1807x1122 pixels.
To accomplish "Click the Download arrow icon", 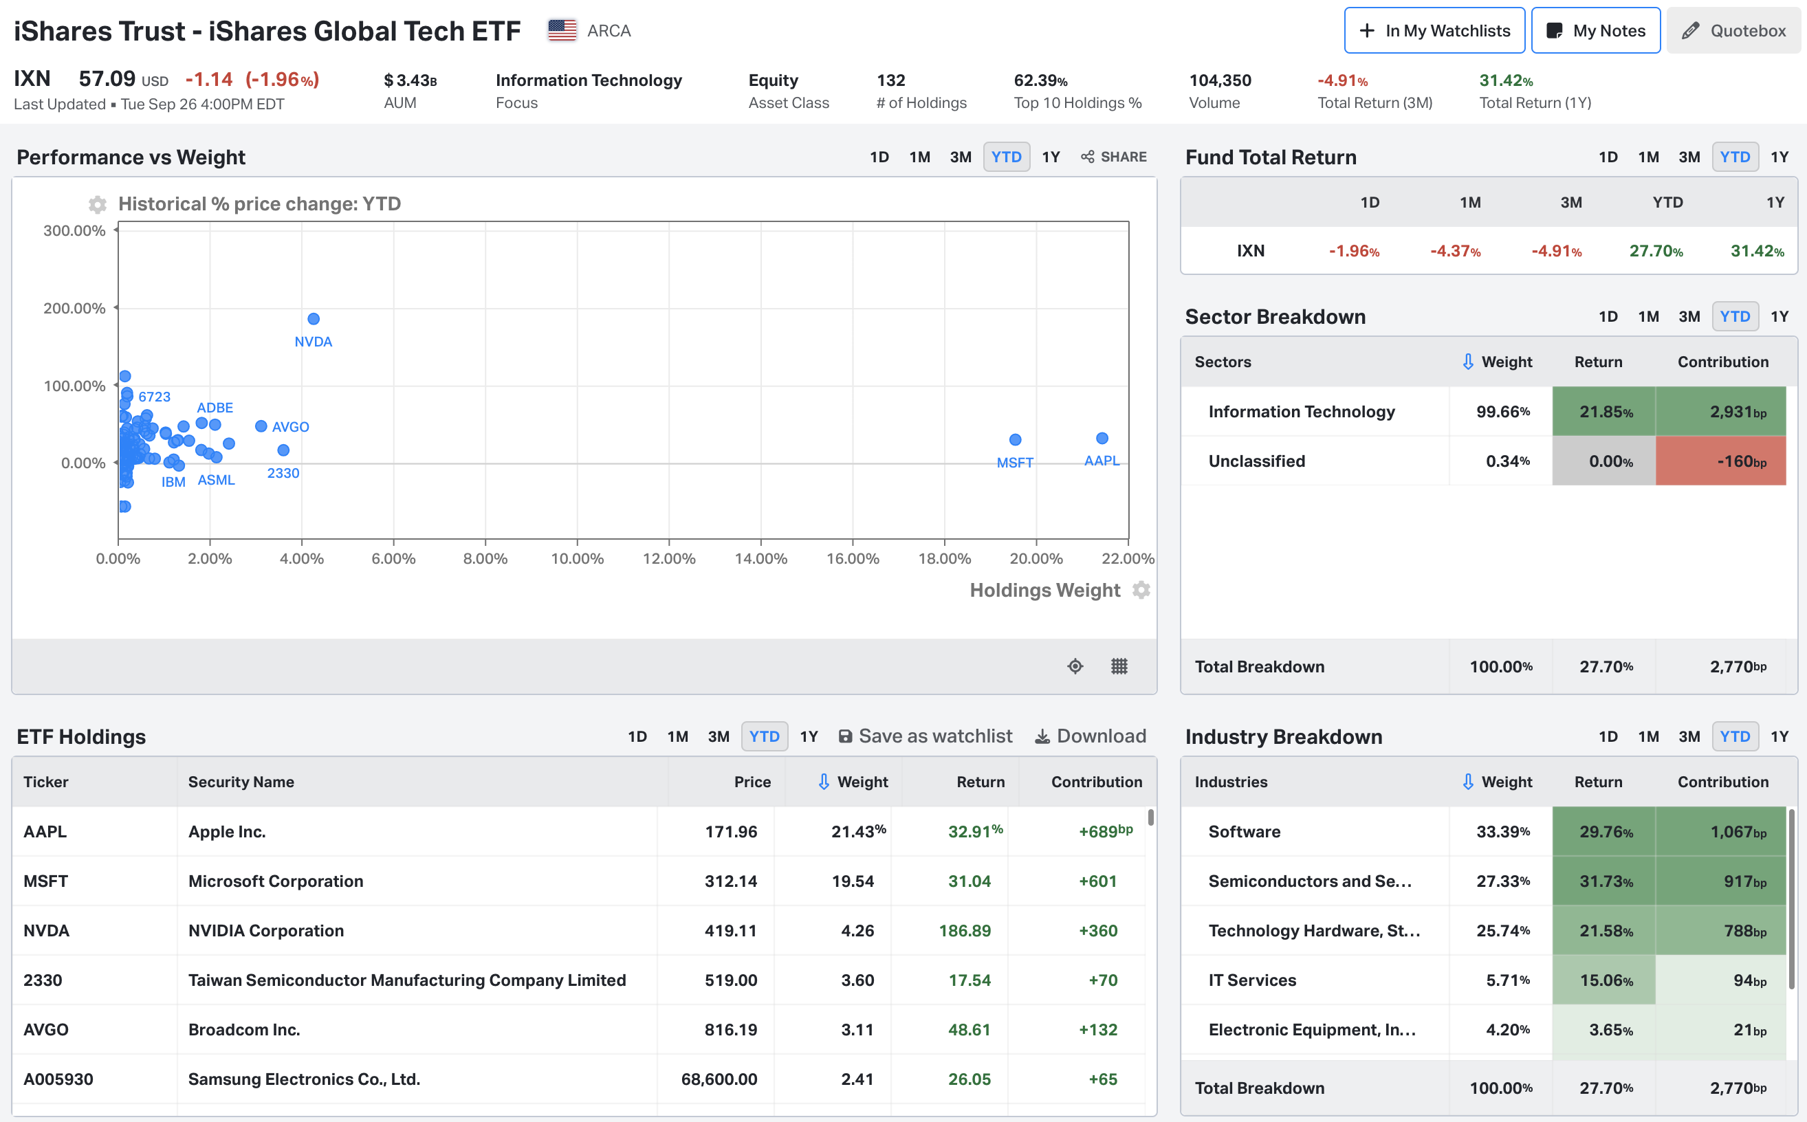I will pos(1042,736).
